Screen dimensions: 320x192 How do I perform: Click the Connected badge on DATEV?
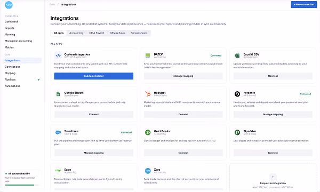point(216,55)
